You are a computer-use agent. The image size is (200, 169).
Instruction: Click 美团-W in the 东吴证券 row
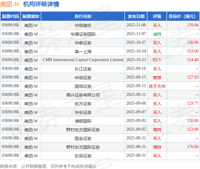[x=31, y=156]
